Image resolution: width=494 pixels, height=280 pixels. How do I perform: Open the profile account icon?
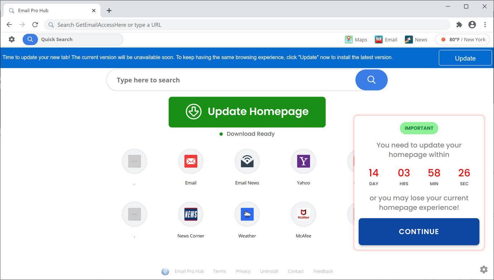tap(472, 25)
